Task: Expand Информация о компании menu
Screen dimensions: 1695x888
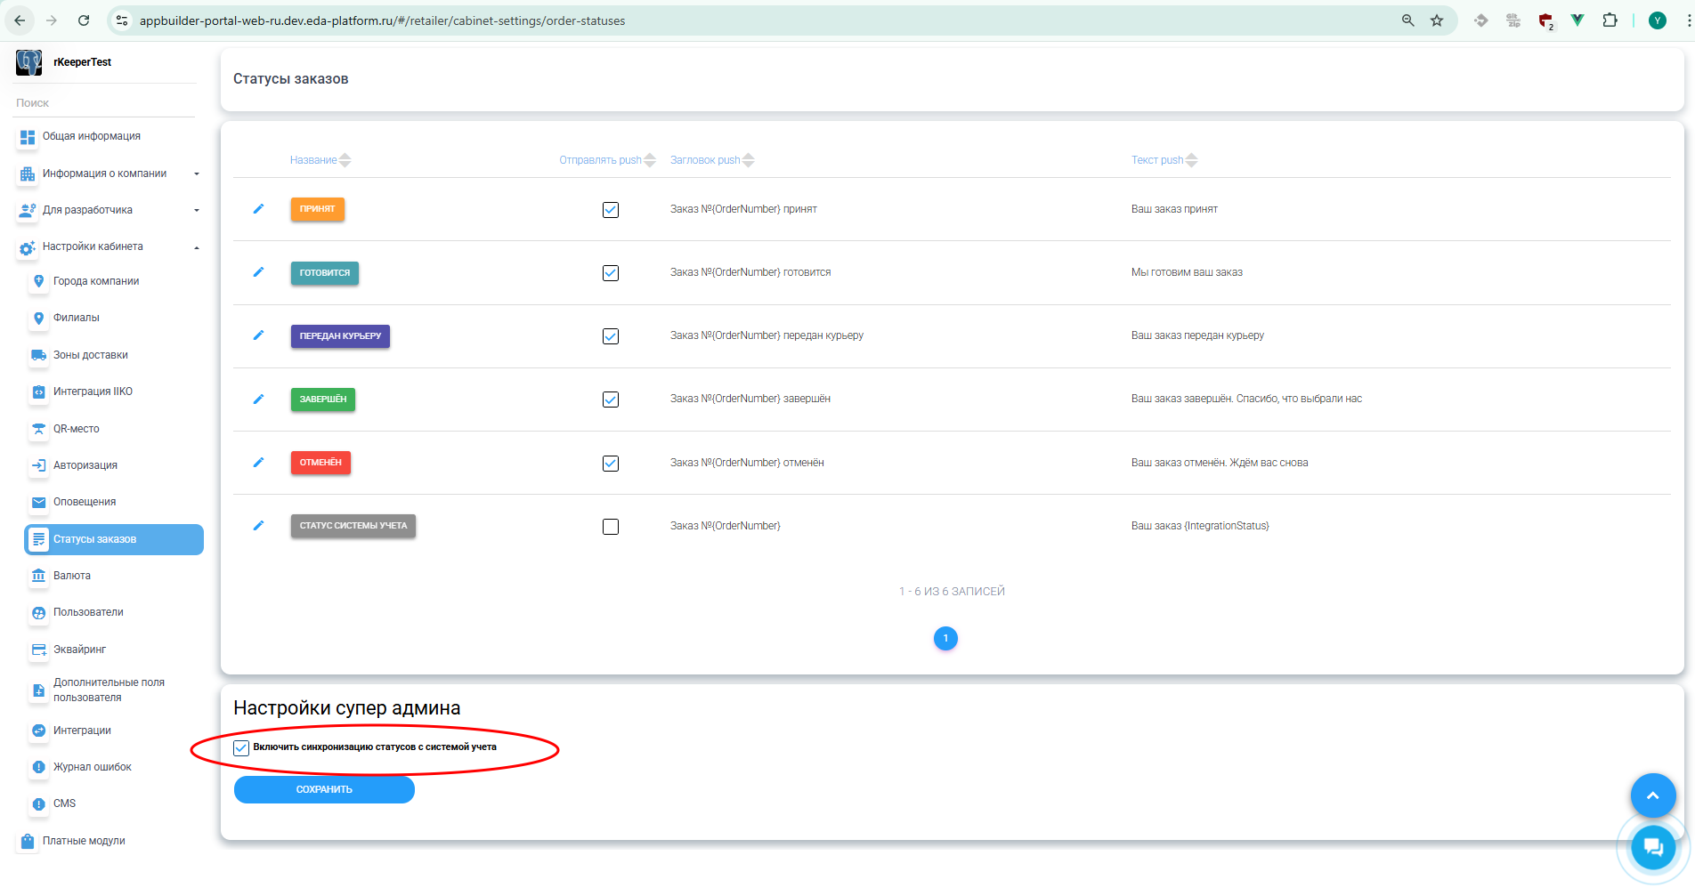Action: click(x=107, y=174)
